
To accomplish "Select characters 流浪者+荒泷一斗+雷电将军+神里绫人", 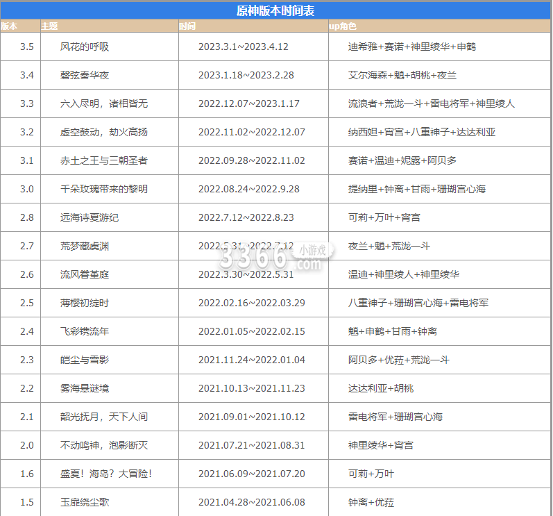I will point(432,103).
